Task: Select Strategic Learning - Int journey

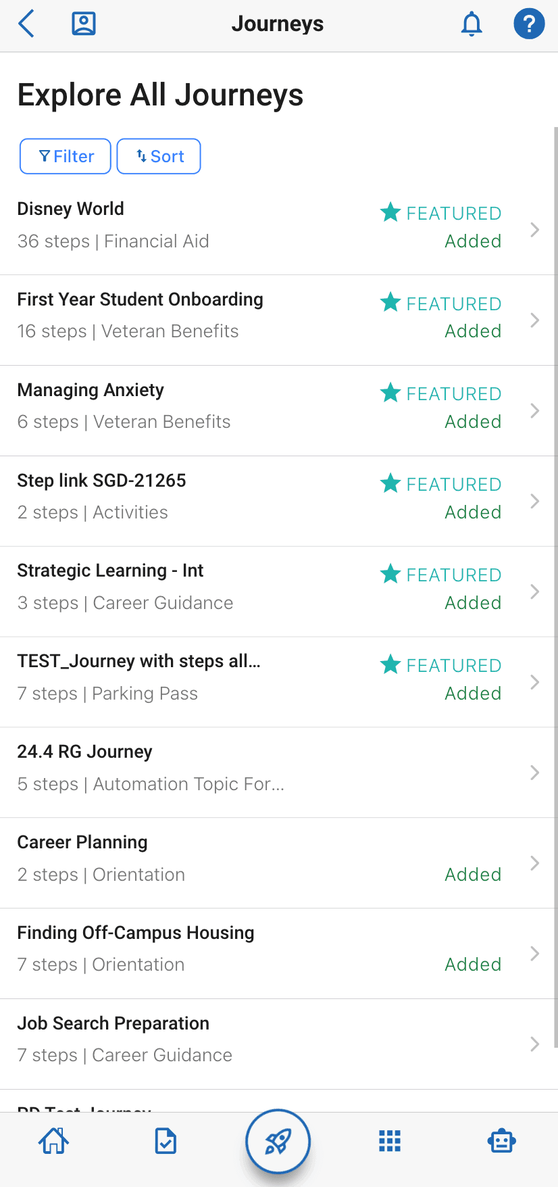Action: click(x=110, y=571)
